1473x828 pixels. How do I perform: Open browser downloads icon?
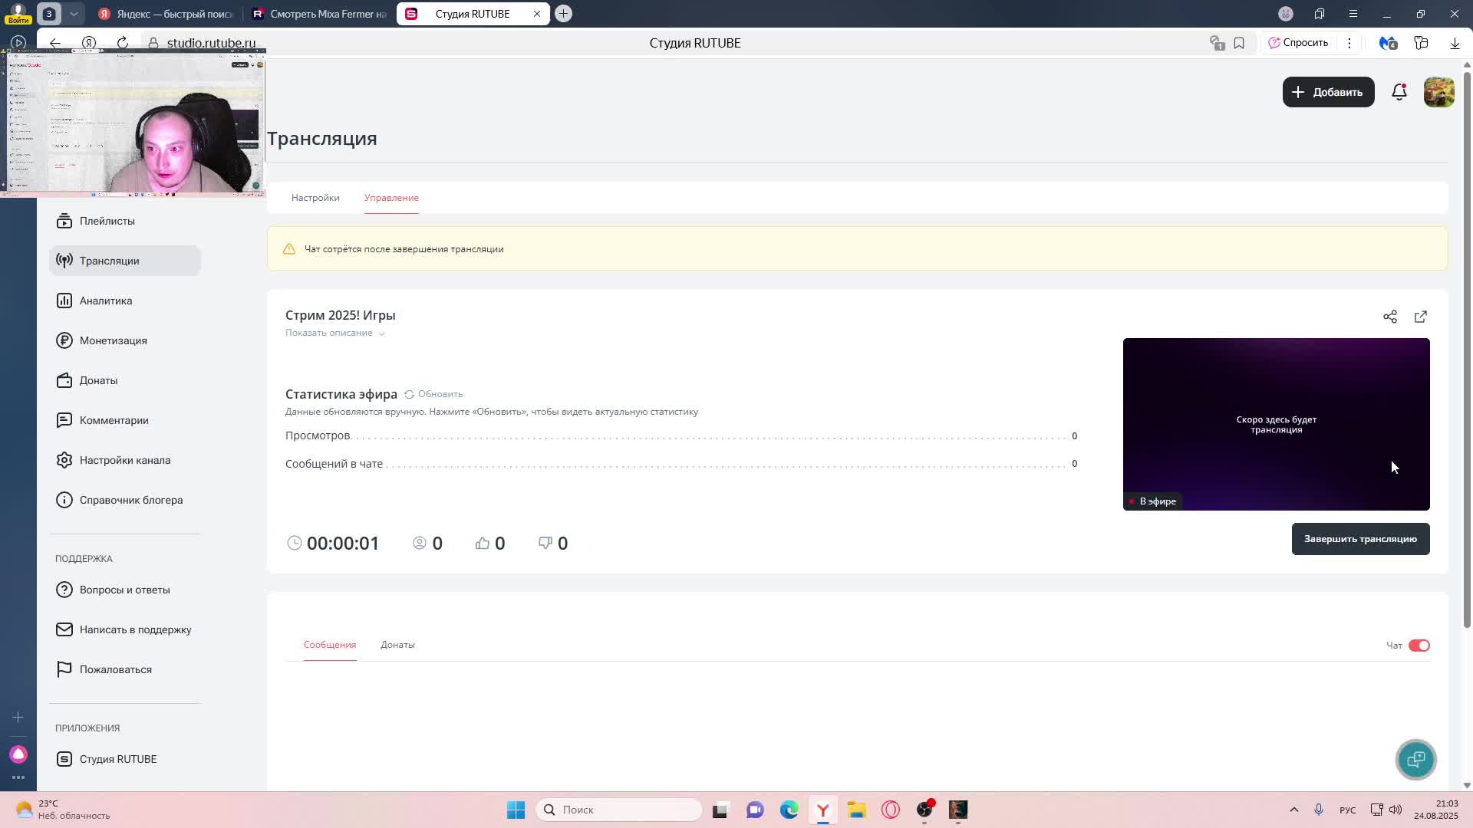pyautogui.click(x=1455, y=43)
